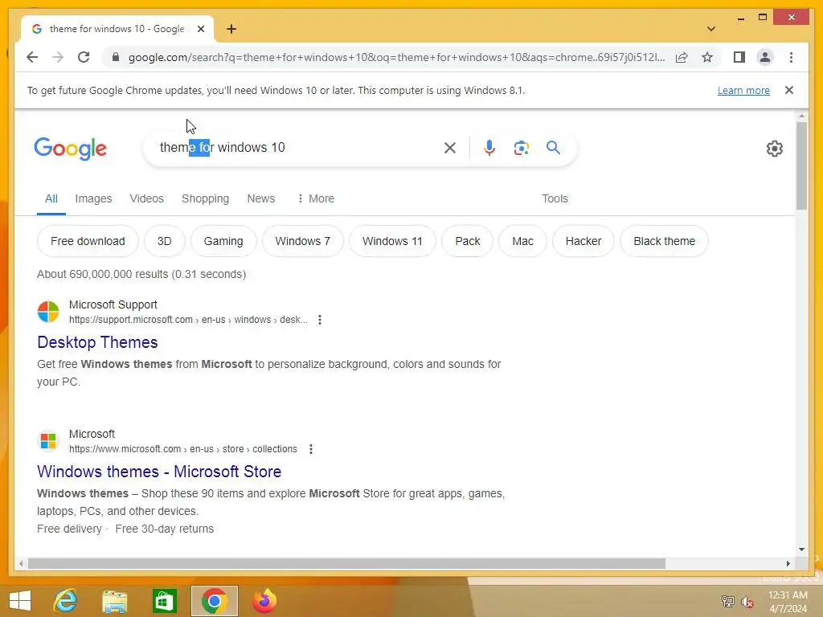Click the vertical scrollbar thumb
Image resolution: width=823 pixels, height=617 pixels.
(801, 165)
